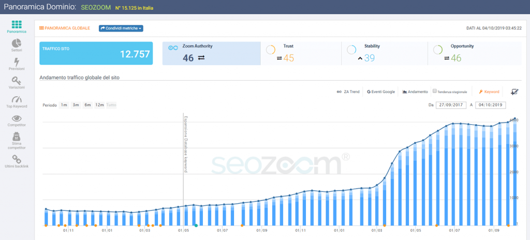Show the ZA Trend on the chart
Viewport: 530px width, 240px height.
348,92
